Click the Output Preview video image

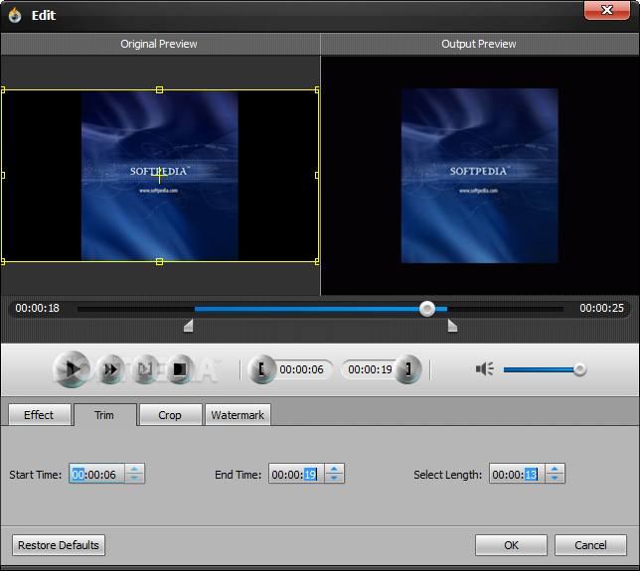[479, 176]
